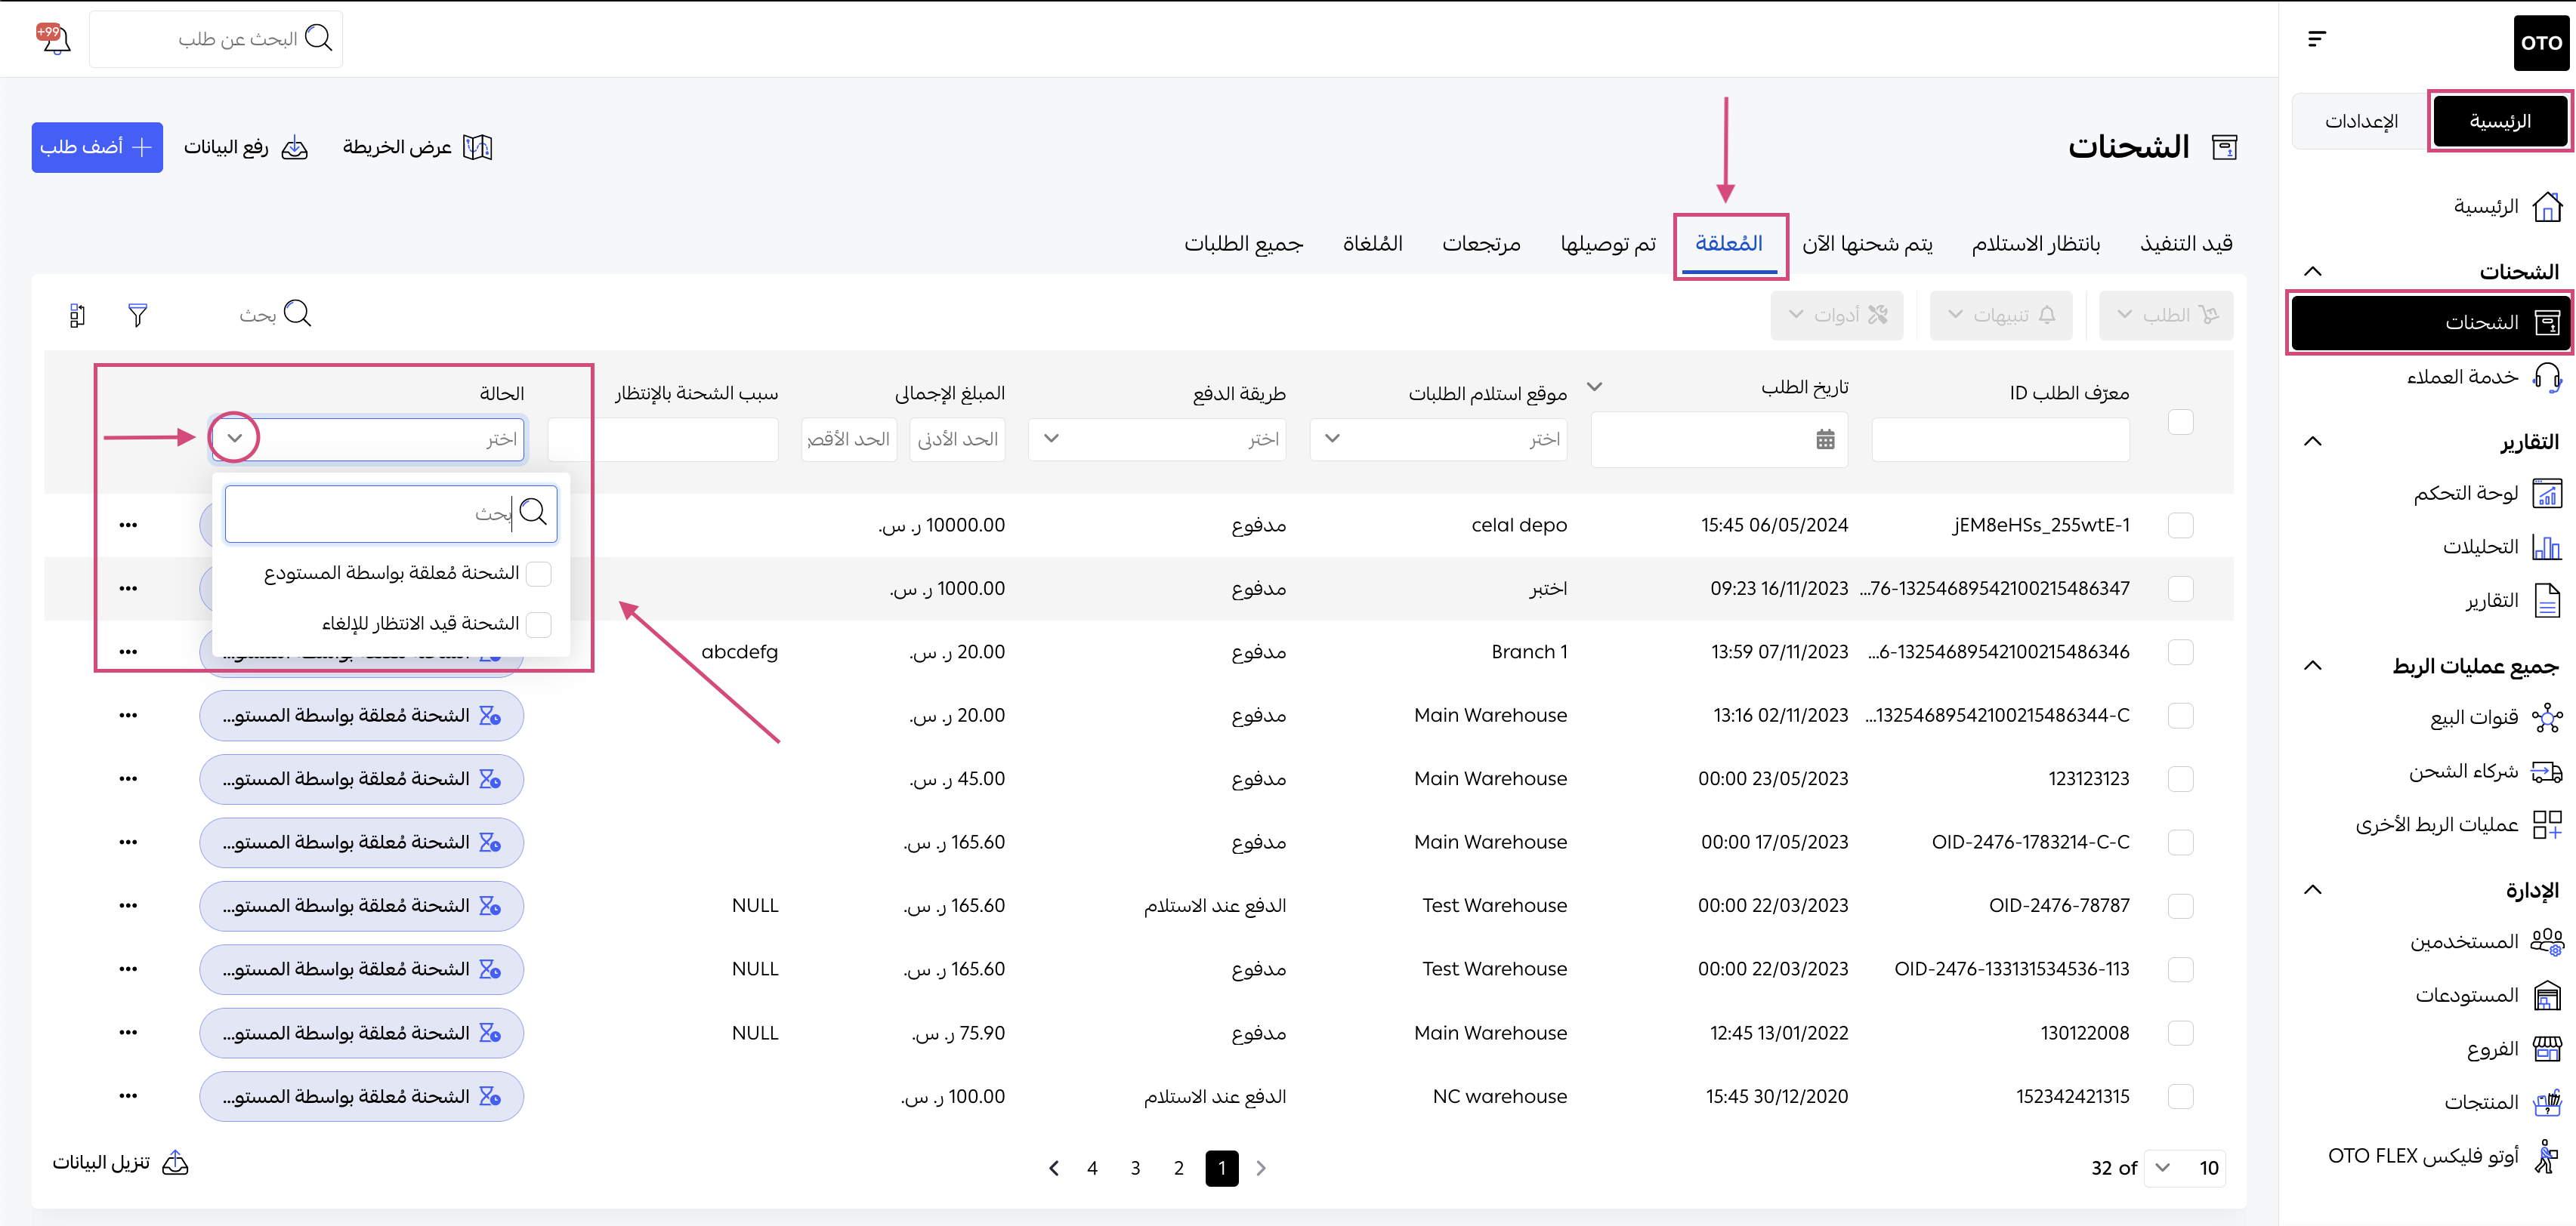Check الشحنة قيد الانتظار للإلغاء option
2576x1226 pixels.
pyautogui.click(x=539, y=624)
